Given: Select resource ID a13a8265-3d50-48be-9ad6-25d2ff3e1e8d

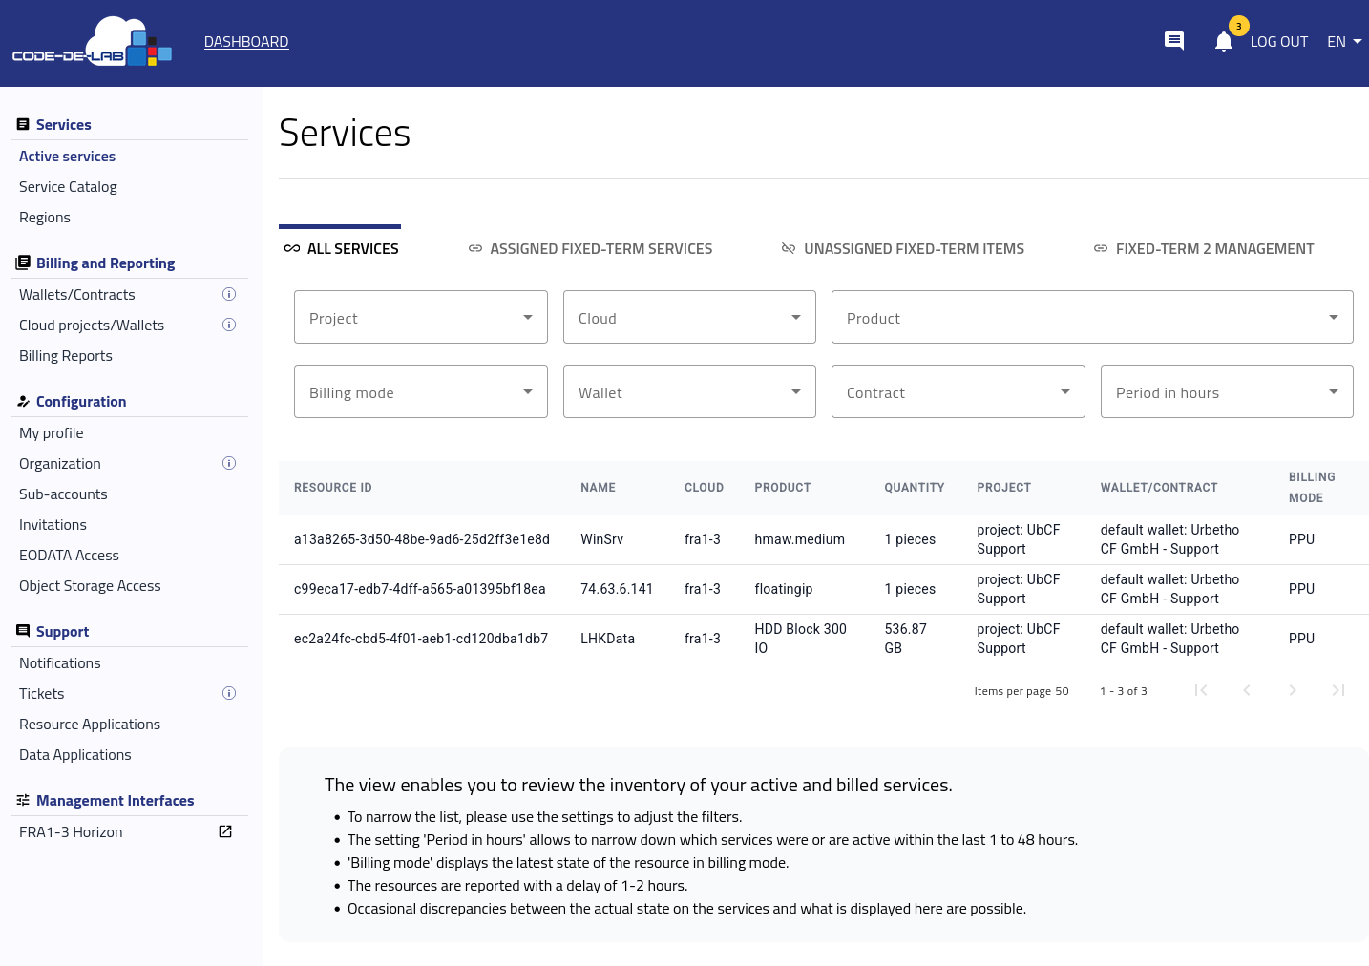Looking at the screenshot, I should (x=422, y=539).
